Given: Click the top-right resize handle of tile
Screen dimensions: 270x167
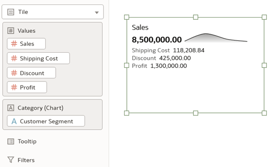Looking at the screenshot, I should click(x=264, y=17).
